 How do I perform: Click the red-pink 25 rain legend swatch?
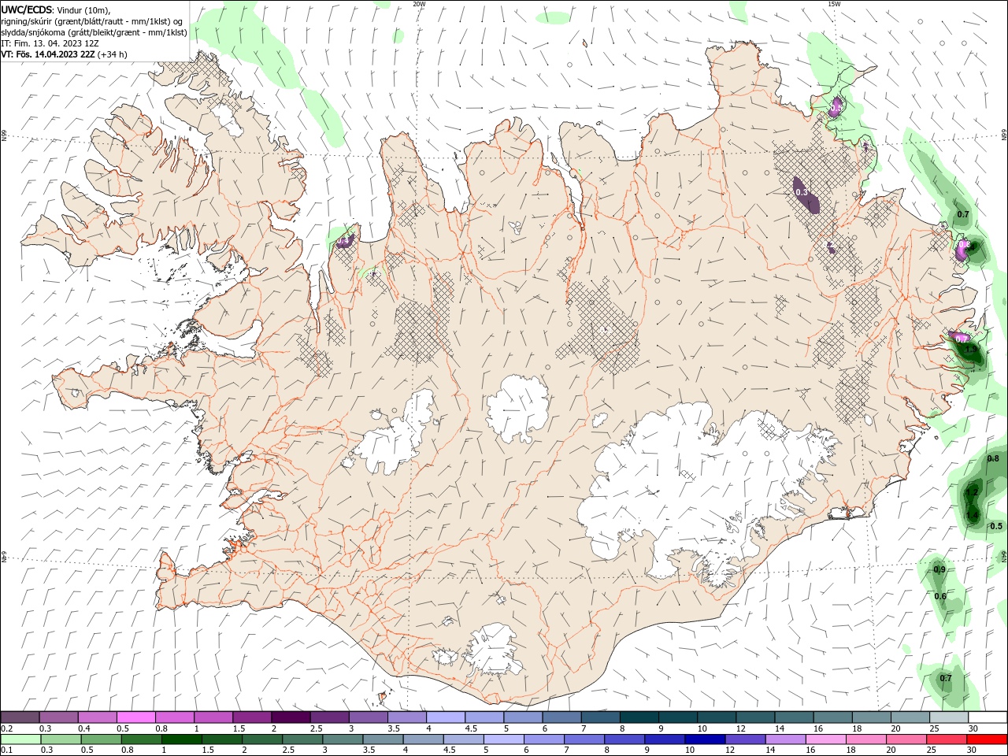point(946,739)
